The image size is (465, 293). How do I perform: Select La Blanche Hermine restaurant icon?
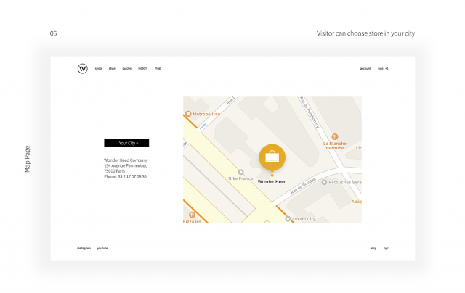pos(335,137)
